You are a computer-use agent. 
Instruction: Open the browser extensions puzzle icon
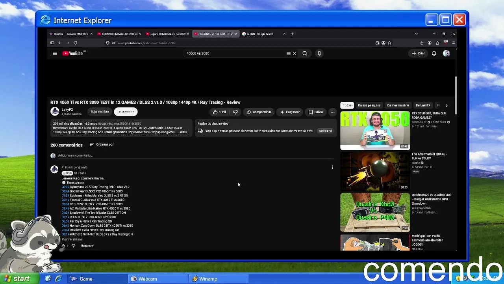tap(437, 43)
